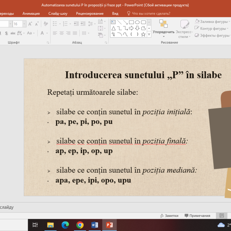Open the Рецензирование tab
The image size is (231, 231).
[90, 13]
